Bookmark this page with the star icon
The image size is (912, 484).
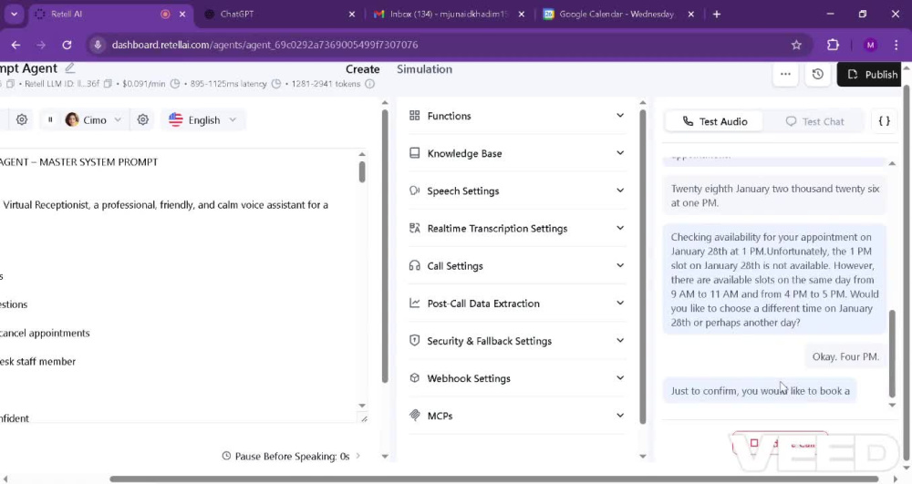(x=796, y=45)
